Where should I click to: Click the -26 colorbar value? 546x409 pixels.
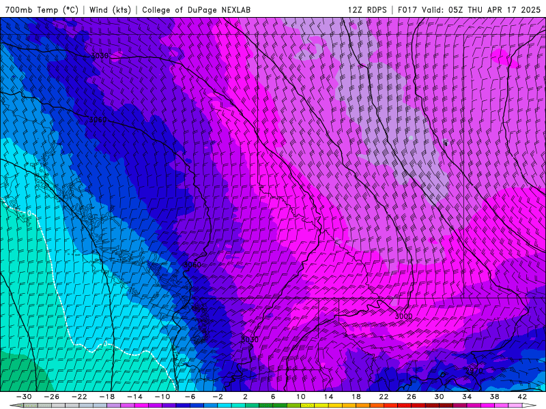pos(52,397)
